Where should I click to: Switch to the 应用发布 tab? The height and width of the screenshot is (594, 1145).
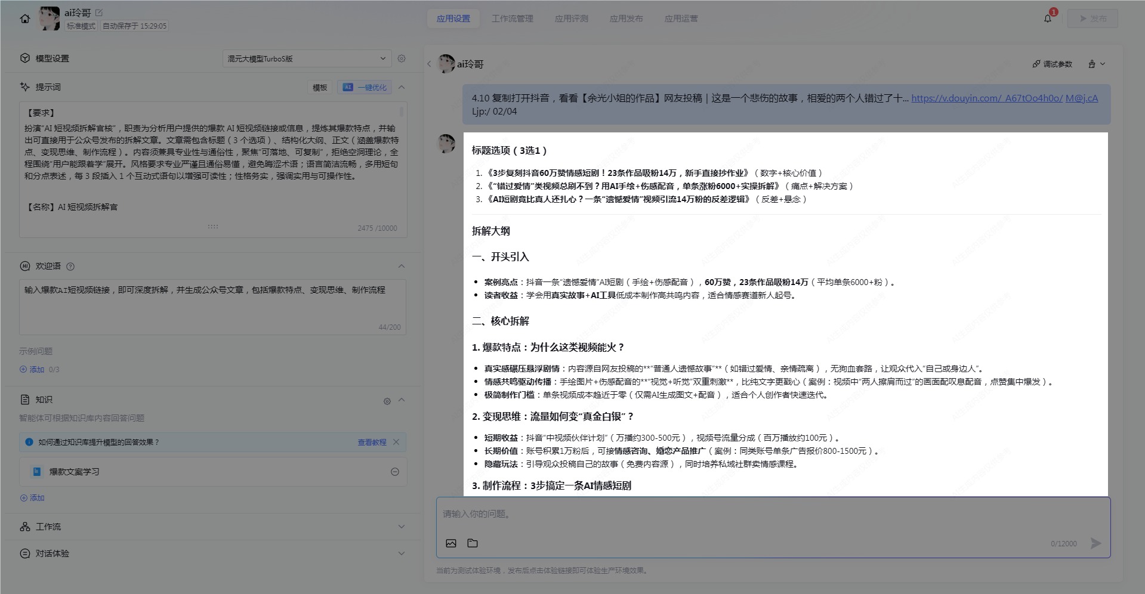626,18
